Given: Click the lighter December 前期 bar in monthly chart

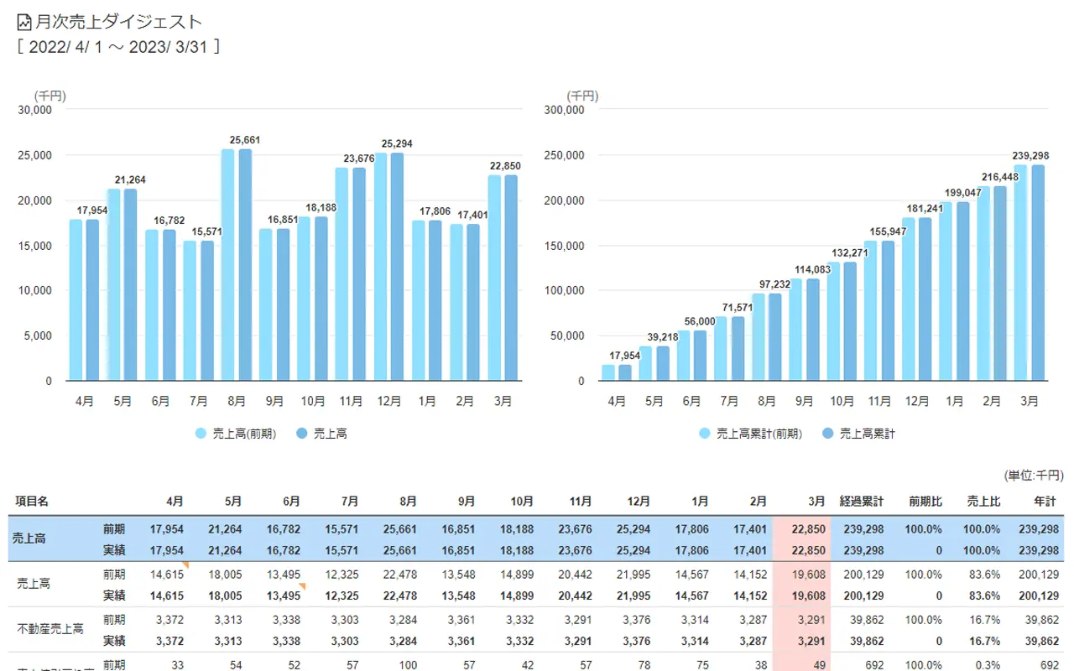Looking at the screenshot, I should pos(380,267).
